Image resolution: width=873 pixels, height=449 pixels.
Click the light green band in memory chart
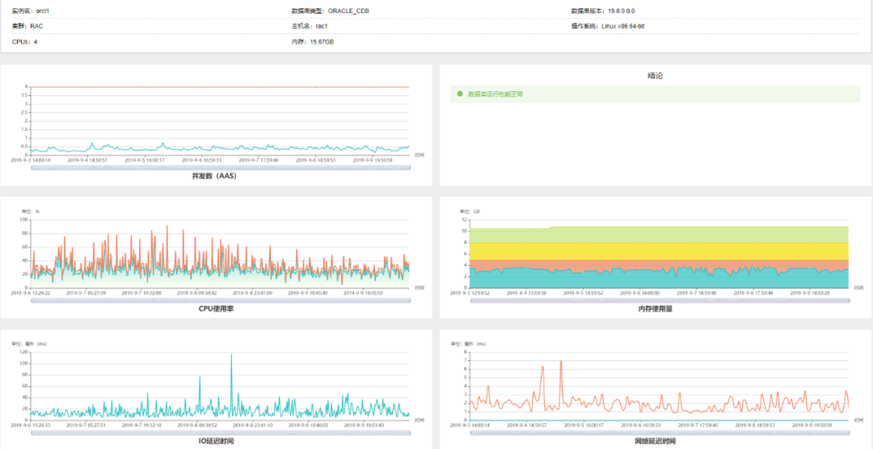[660, 235]
